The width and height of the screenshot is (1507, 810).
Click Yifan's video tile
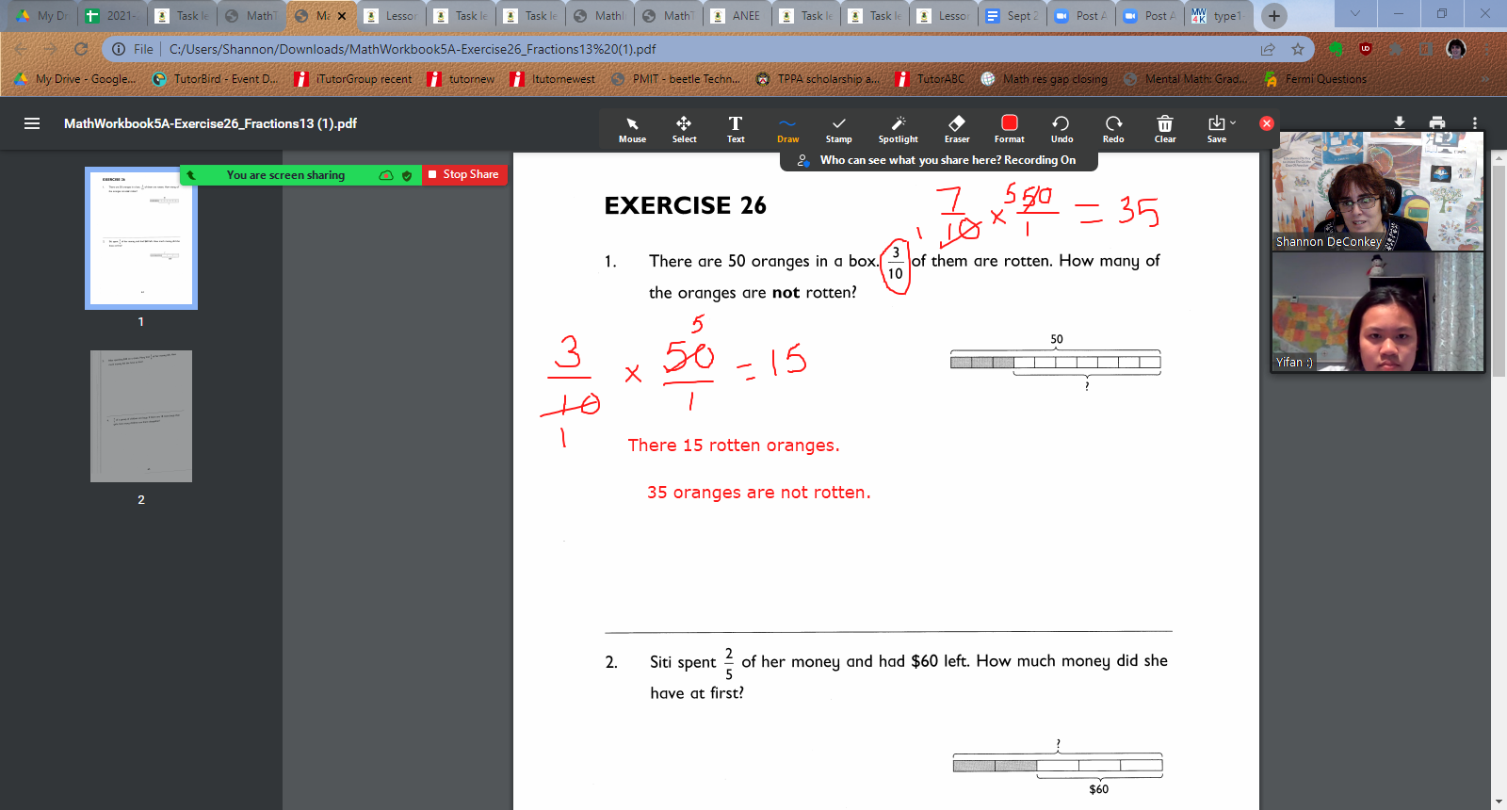point(1377,312)
